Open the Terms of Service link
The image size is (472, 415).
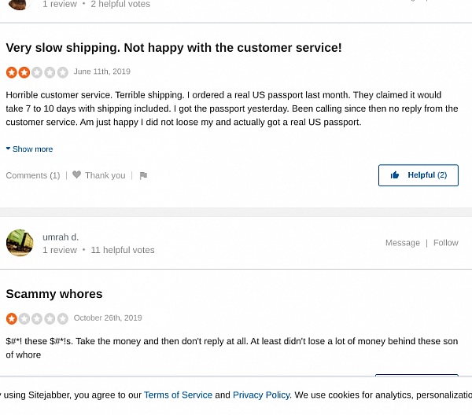(x=178, y=395)
